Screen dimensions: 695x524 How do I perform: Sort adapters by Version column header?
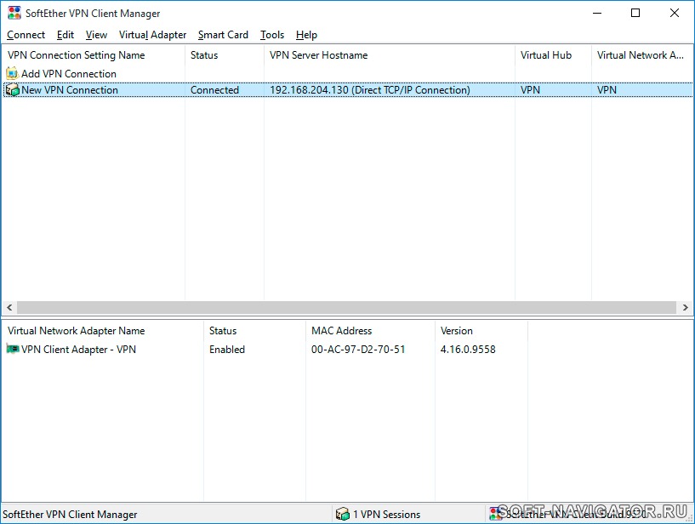[x=481, y=331]
